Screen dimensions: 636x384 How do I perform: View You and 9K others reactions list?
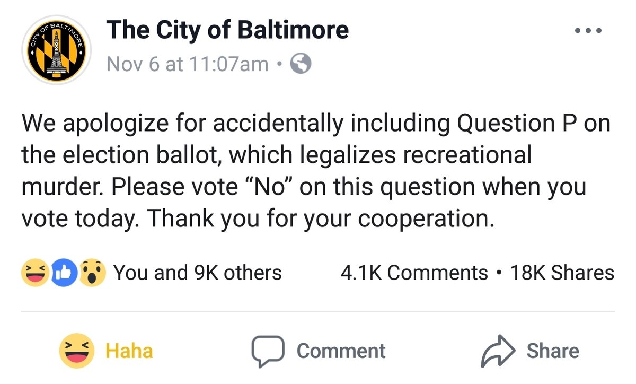point(198,273)
